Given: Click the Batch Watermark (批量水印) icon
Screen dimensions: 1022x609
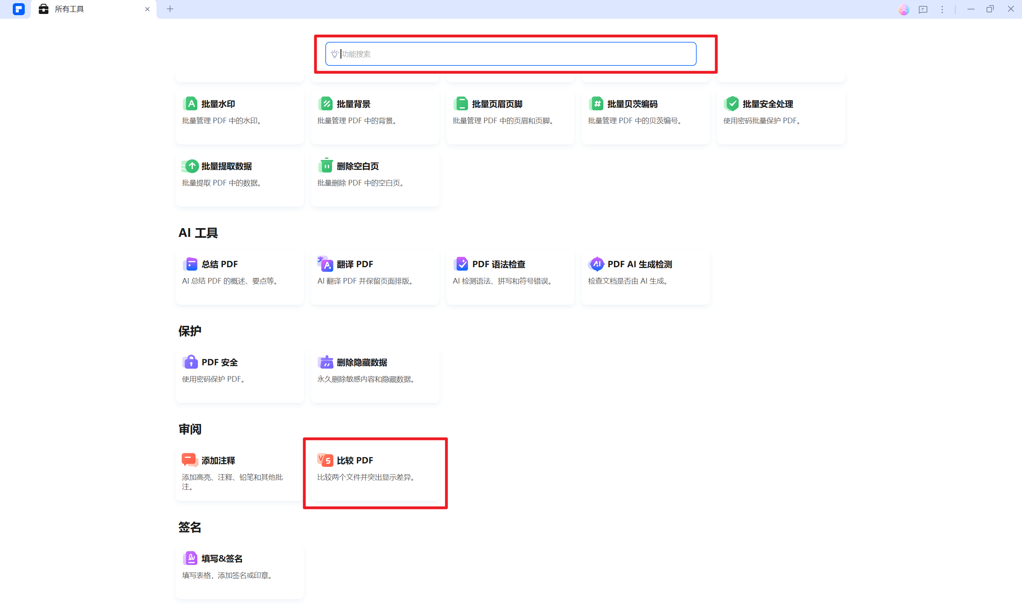Looking at the screenshot, I should click(190, 104).
